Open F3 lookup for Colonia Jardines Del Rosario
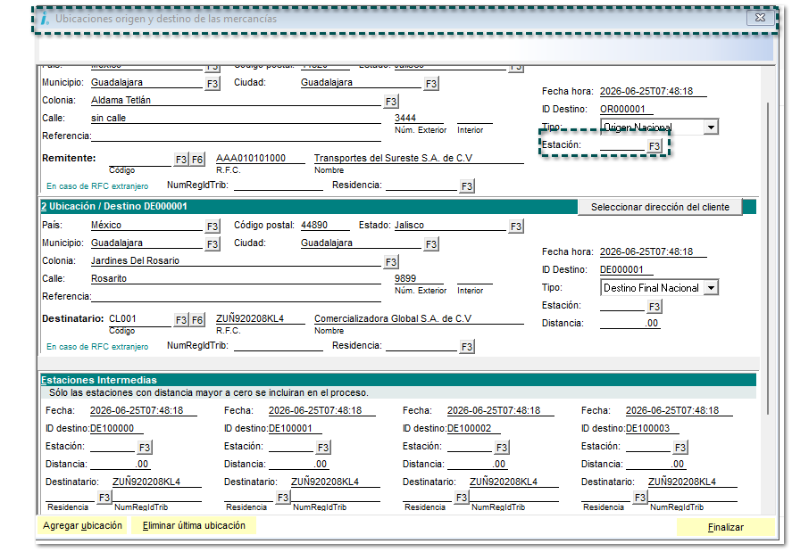Screen dimensions: 792x552 point(391,262)
